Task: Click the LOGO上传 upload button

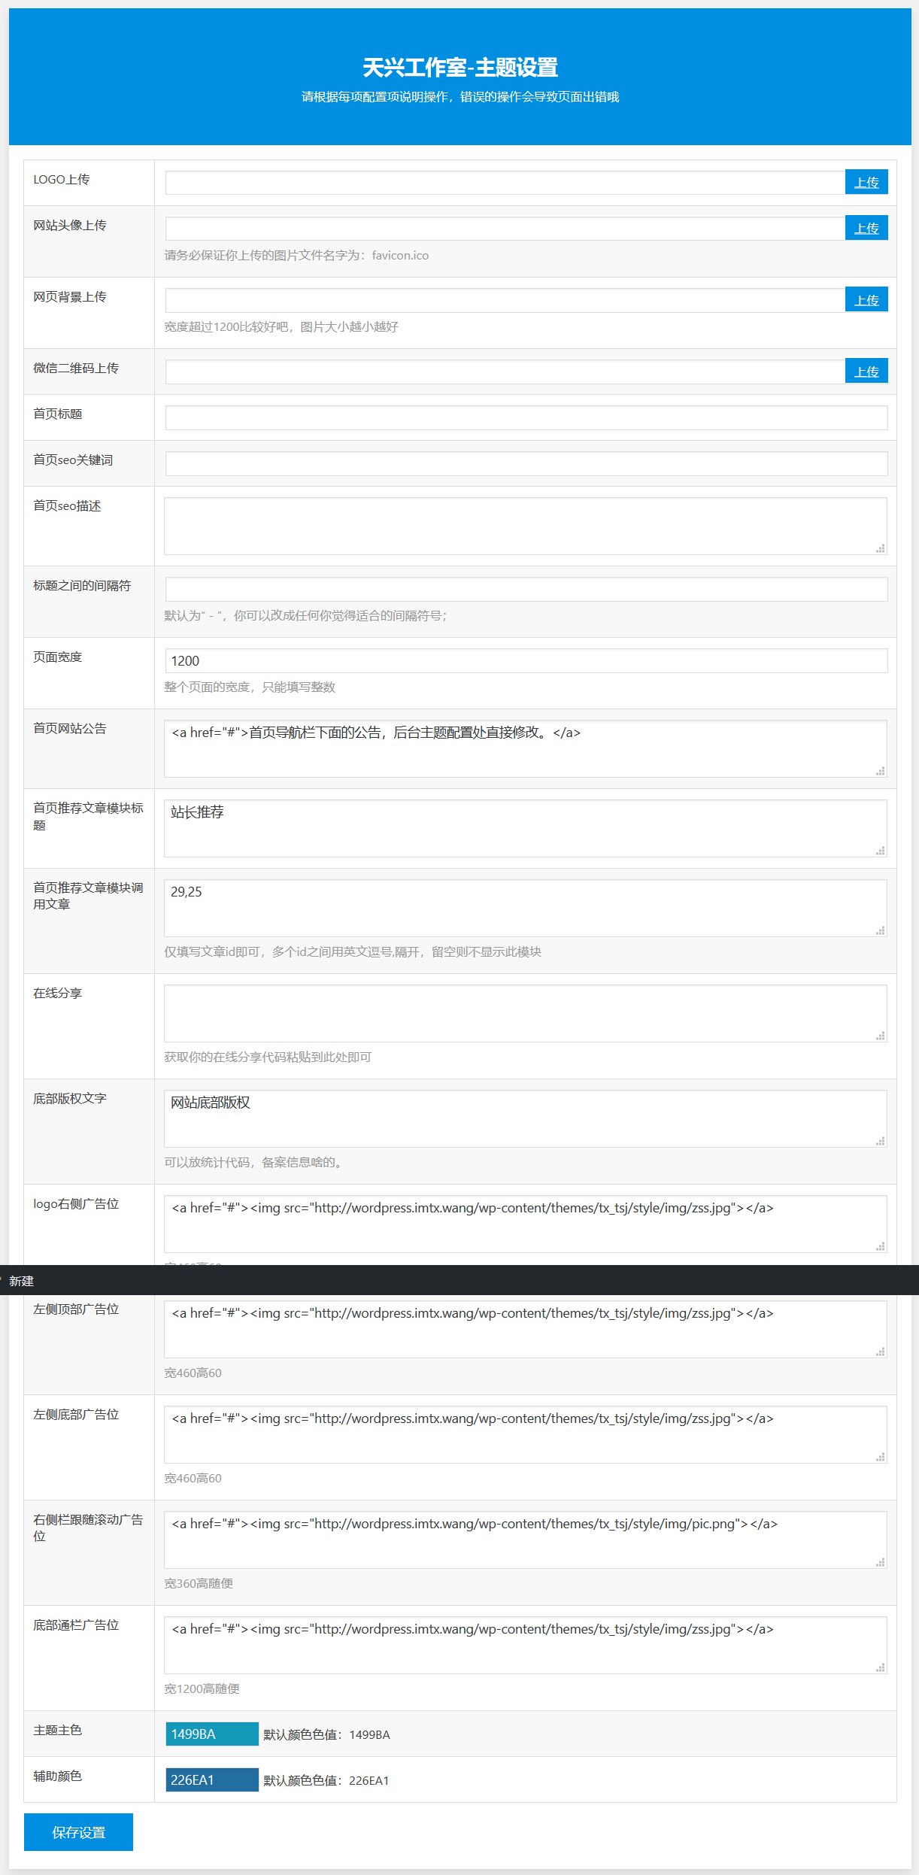Action: [866, 182]
